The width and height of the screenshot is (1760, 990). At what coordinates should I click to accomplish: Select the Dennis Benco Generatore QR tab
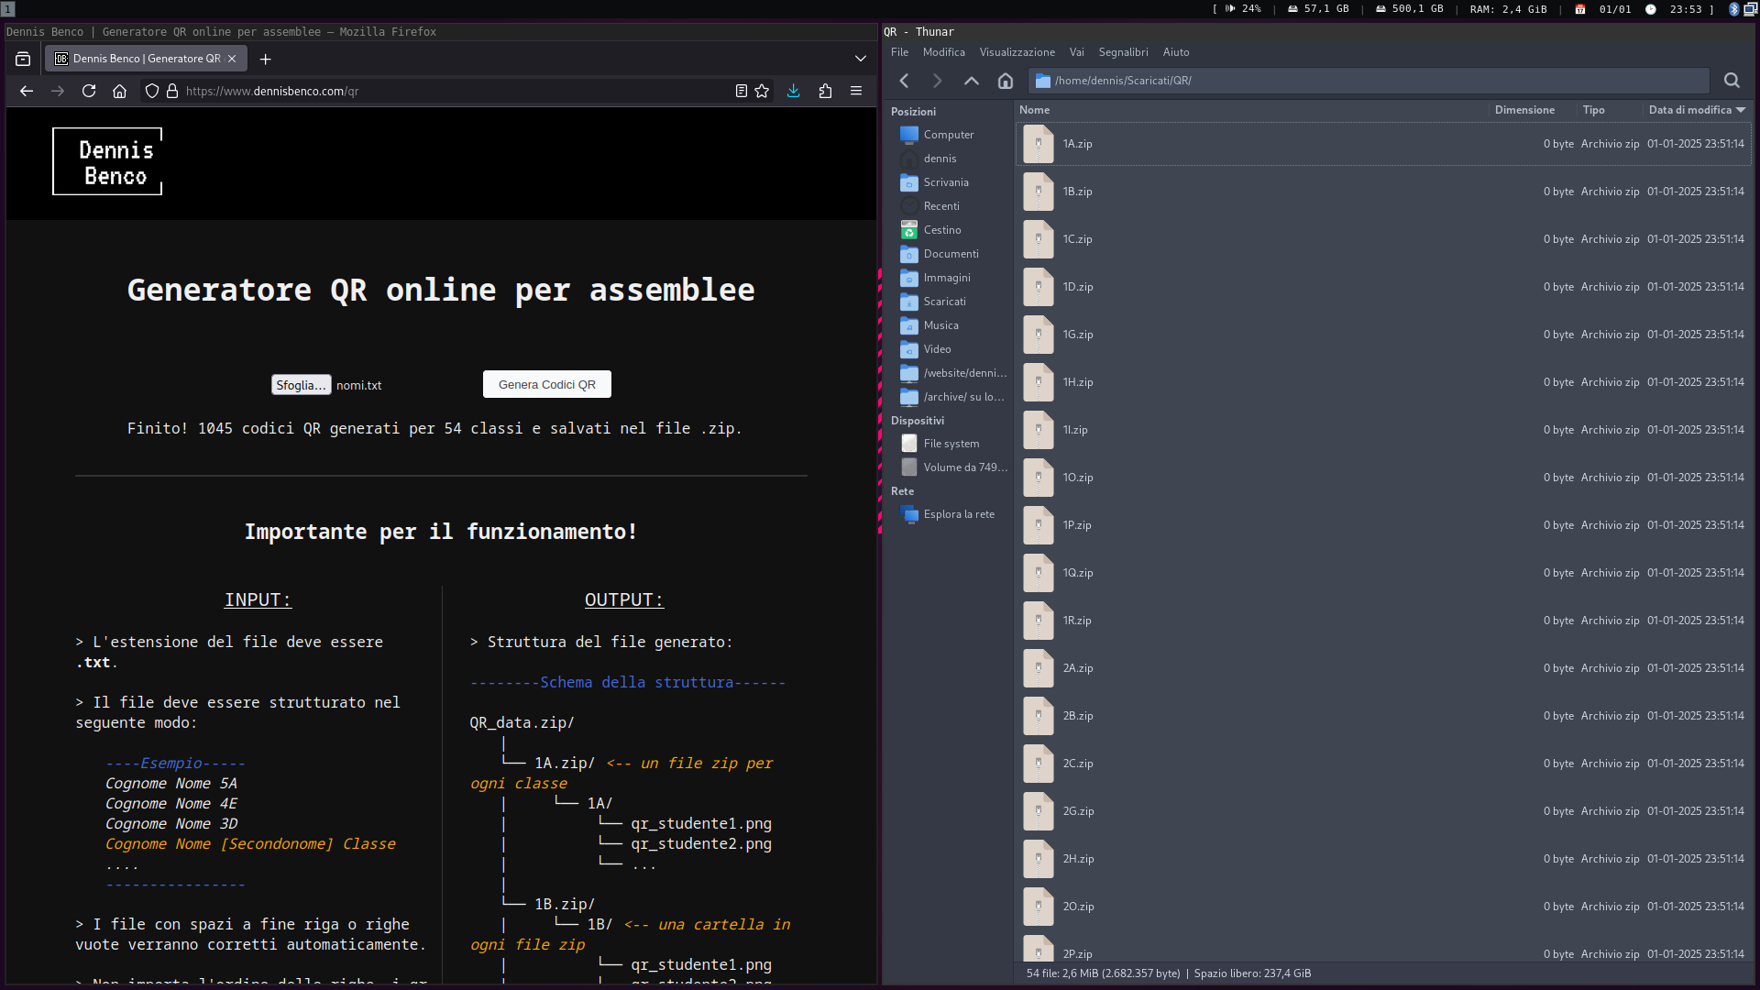[146, 59]
